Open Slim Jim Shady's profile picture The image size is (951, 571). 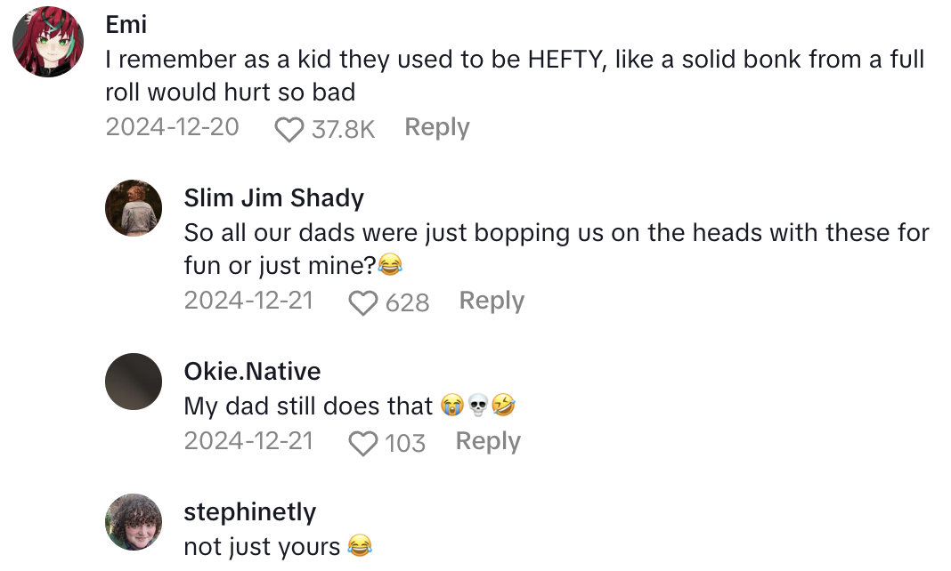tap(134, 208)
